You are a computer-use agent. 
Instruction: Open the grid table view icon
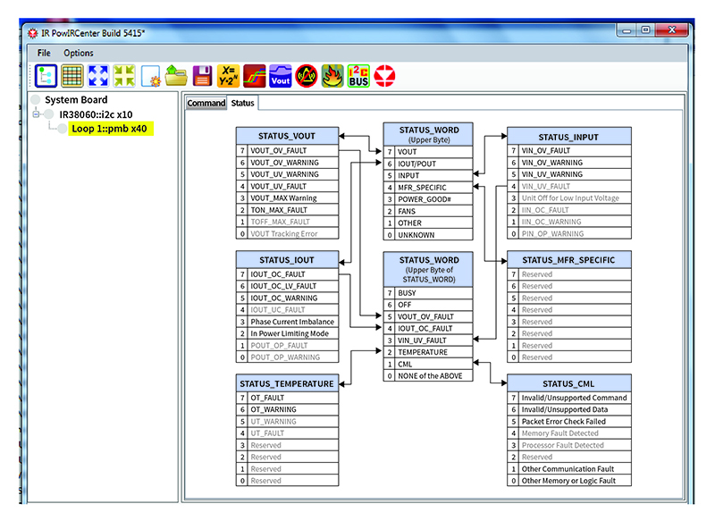coord(72,76)
